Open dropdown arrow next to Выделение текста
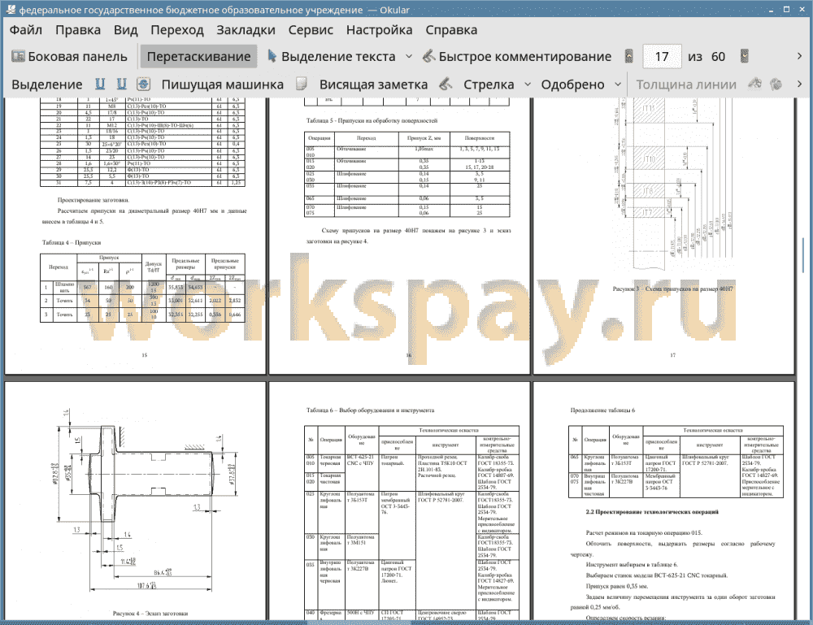The image size is (813, 625). [409, 57]
